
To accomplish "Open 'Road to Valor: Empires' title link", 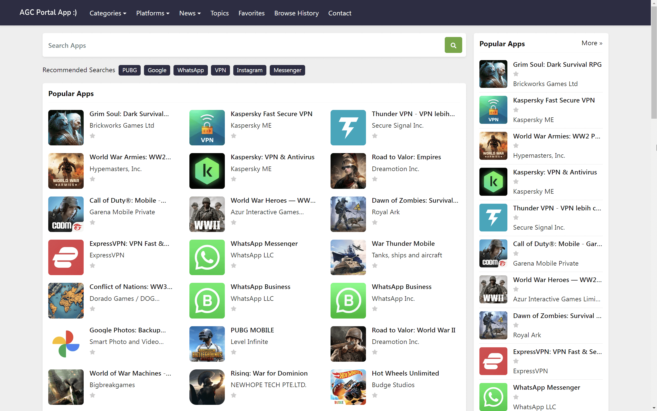I will [406, 157].
